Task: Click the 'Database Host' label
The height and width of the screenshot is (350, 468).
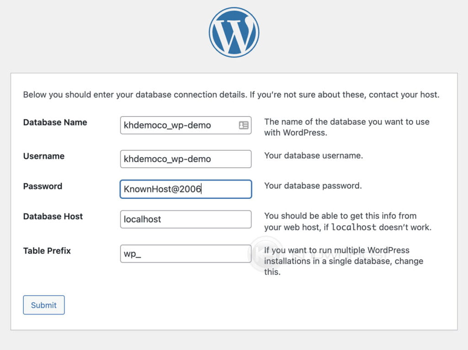Action: coord(53,216)
